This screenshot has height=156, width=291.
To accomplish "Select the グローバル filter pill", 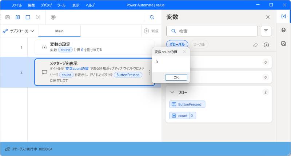I will [x=177, y=44].
